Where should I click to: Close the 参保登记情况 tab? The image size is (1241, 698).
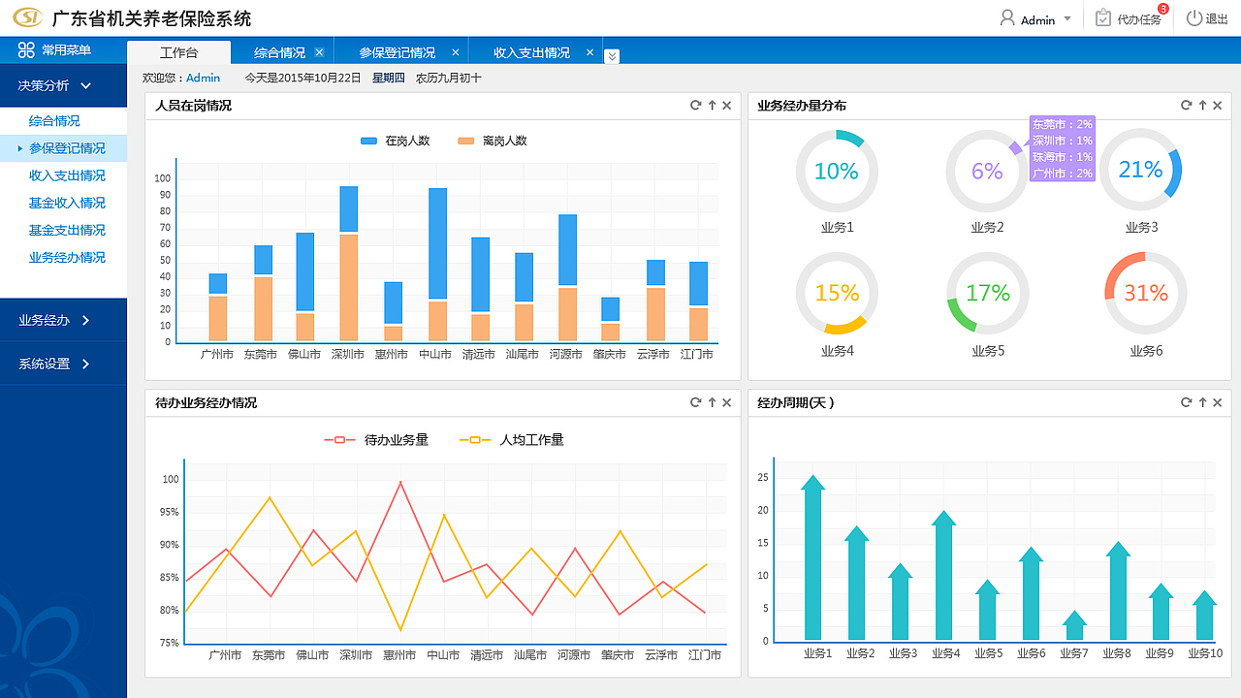click(456, 52)
